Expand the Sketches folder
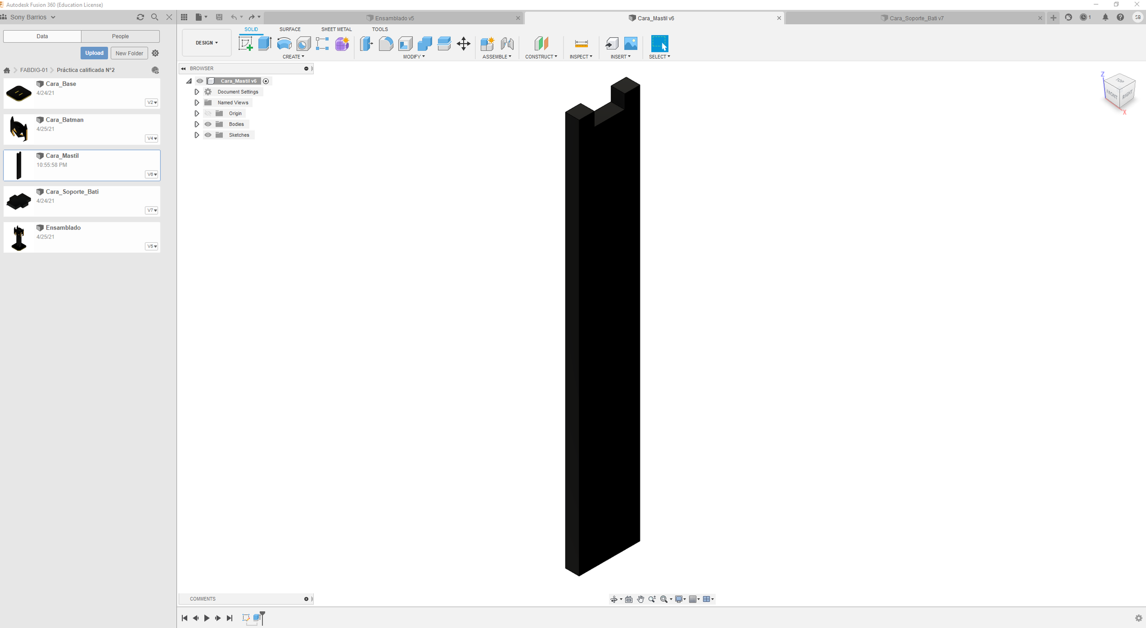This screenshot has height=628, width=1146. pyautogui.click(x=197, y=135)
